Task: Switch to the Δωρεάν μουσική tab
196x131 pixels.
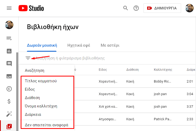Action: pyautogui.click(x=42, y=45)
